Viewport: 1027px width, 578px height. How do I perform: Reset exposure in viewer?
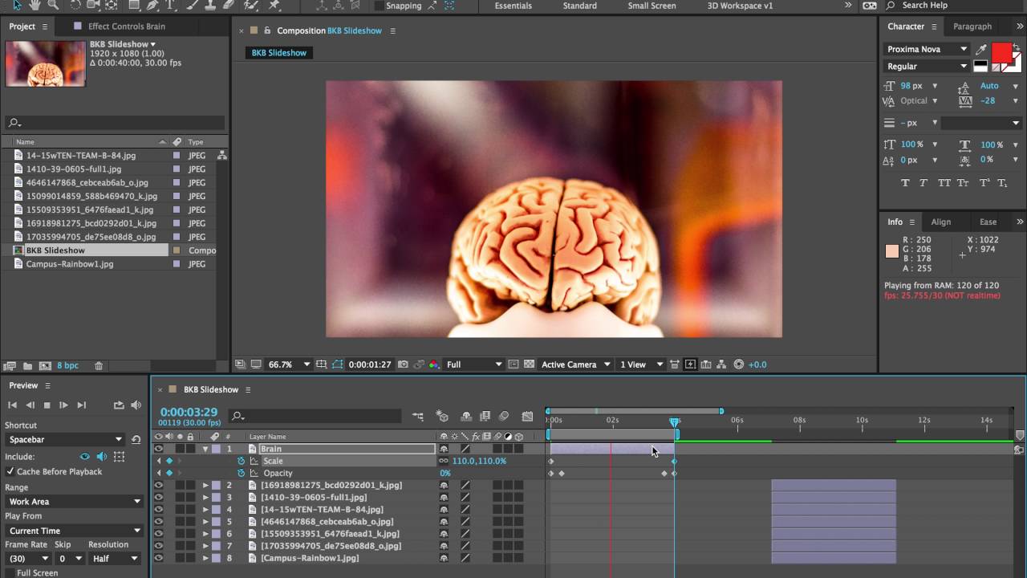coord(739,364)
